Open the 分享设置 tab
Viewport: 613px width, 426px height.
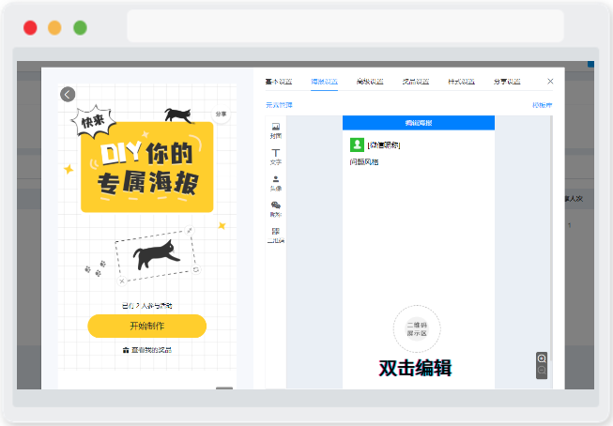pos(507,82)
